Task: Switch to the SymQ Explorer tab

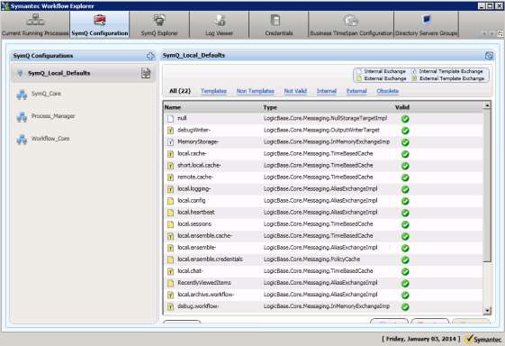Action: (159, 25)
